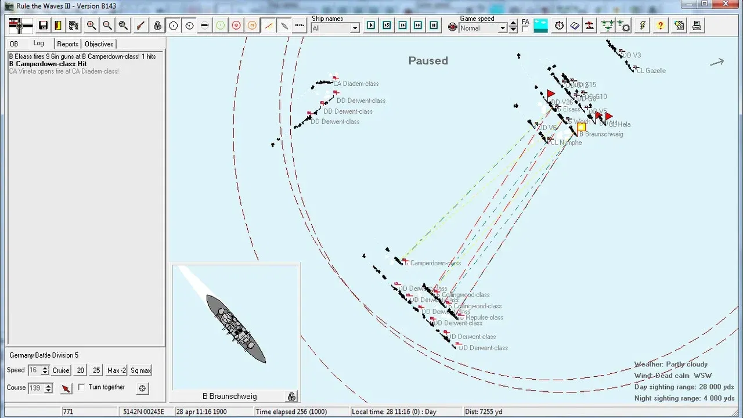Click the padlock icon on the toolbar
The height and width of the screenshot is (418, 743).
point(156,25)
